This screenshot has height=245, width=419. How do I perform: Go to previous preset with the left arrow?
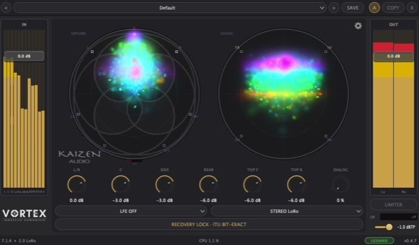[x=6, y=7]
